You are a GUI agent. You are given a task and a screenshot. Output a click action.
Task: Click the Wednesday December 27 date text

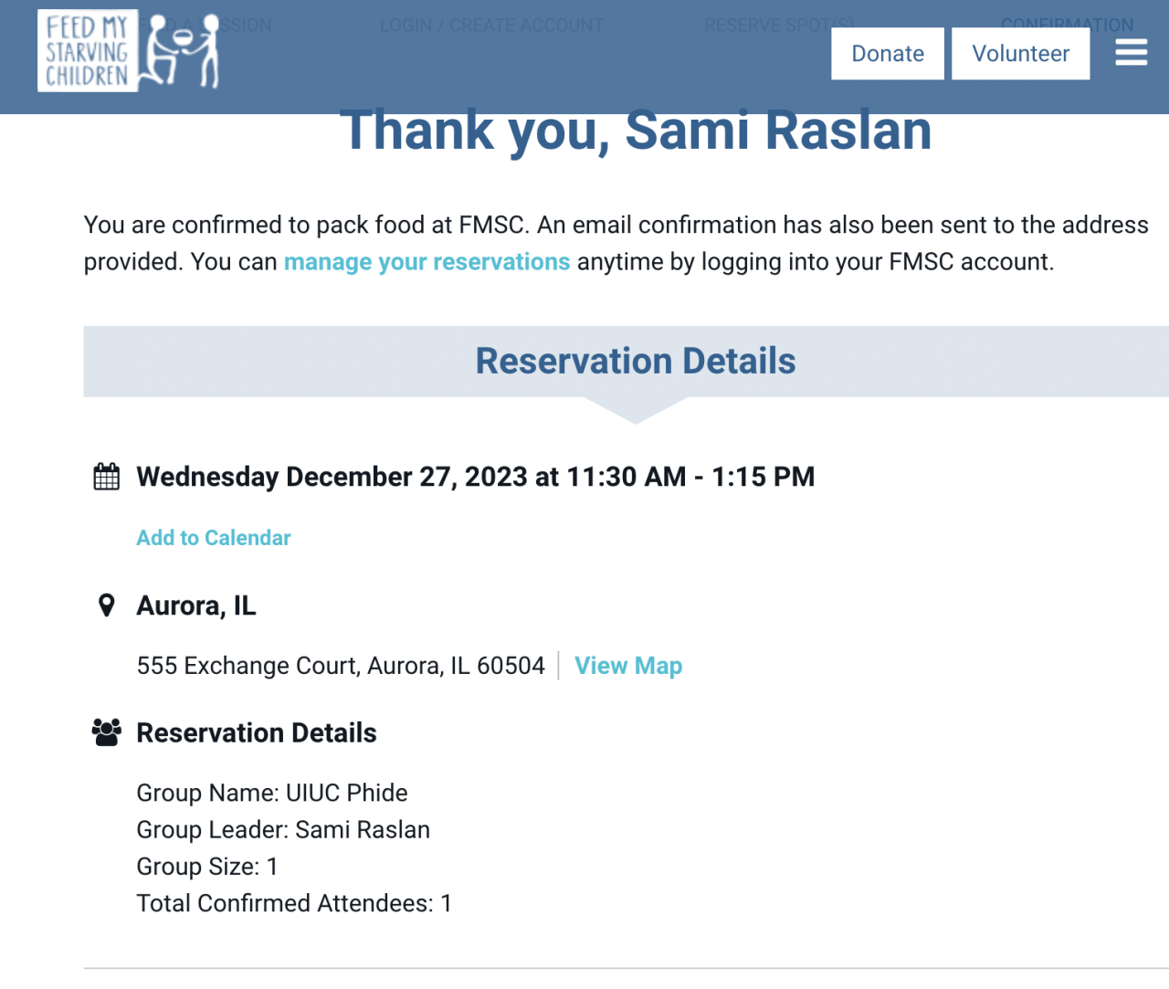[475, 477]
